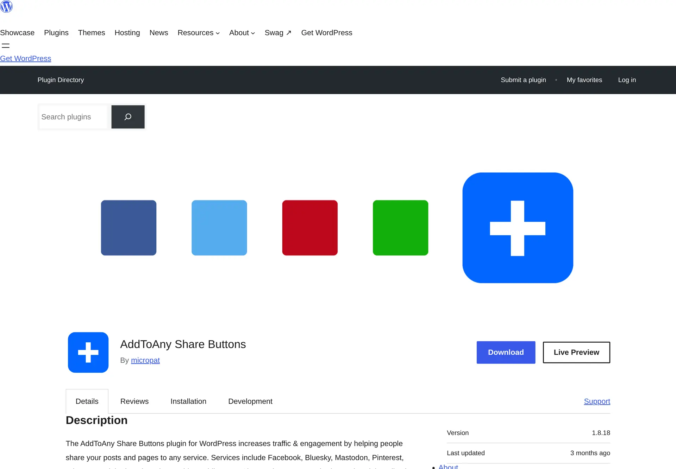Click the light blue square in banner

click(x=219, y=228)
